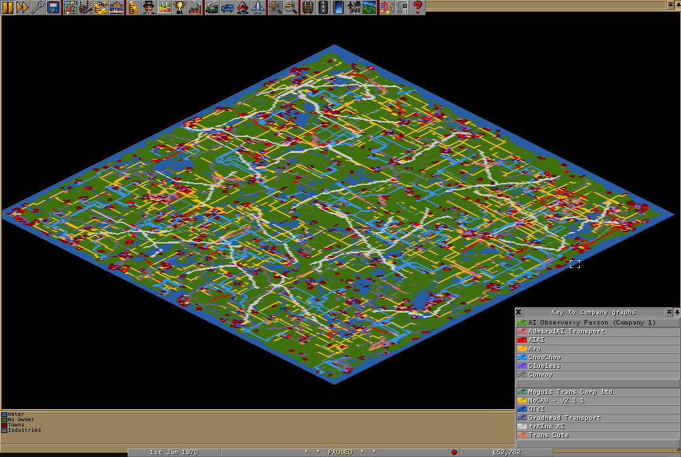Screen dimensions: 681x457
Task: Show the company station list
Action: [x=116, y=7]
